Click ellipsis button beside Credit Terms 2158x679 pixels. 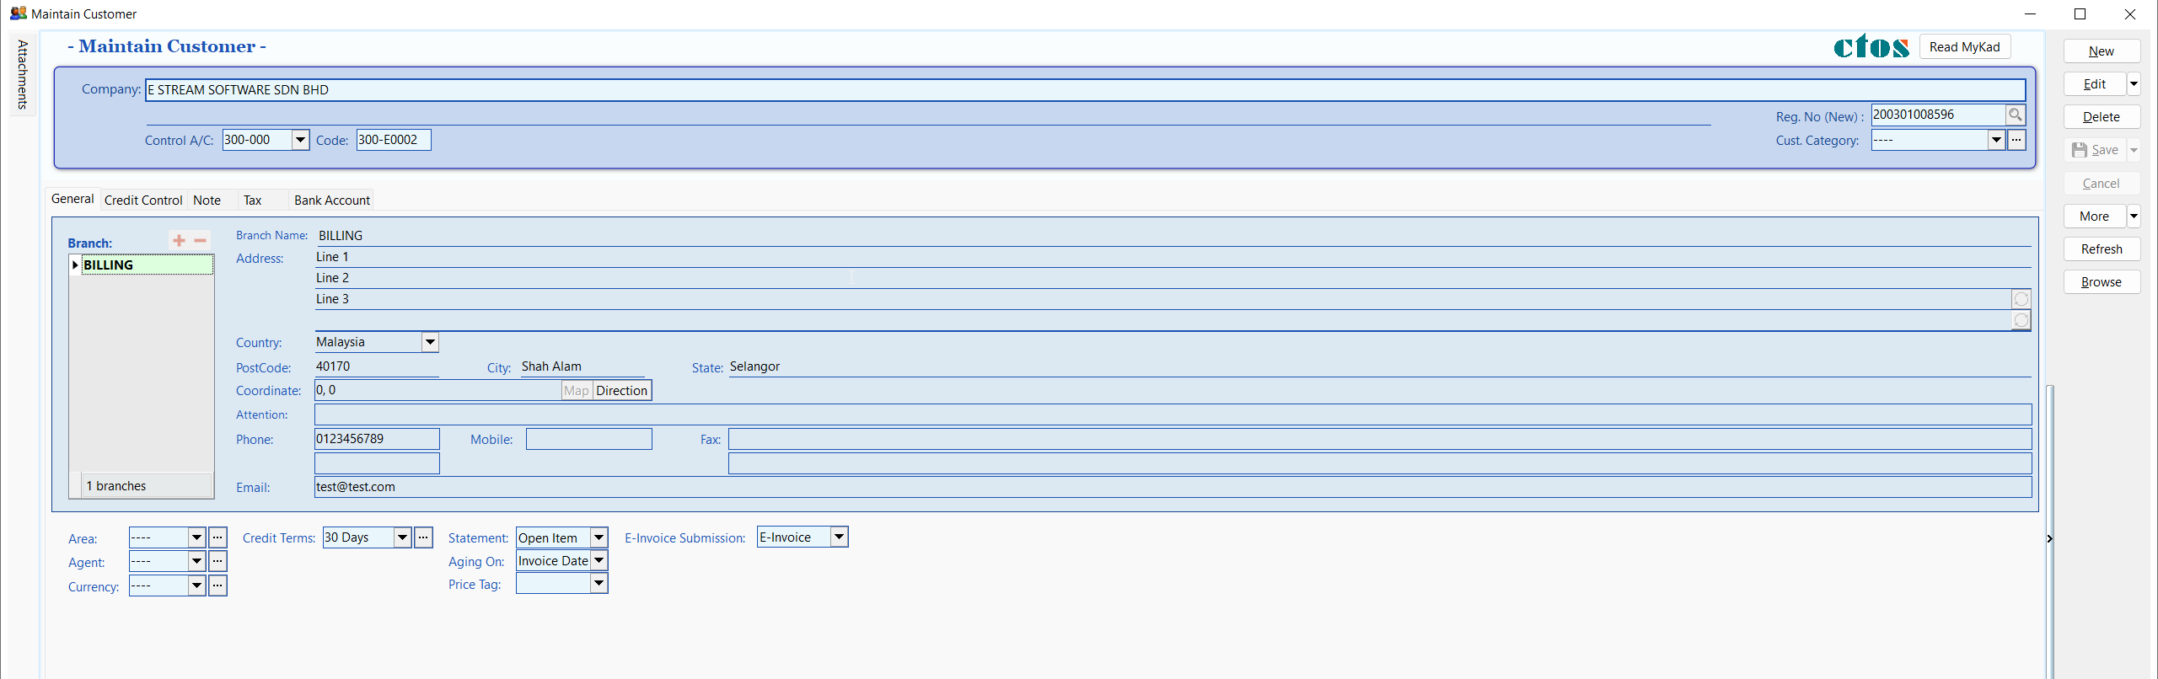424,537
